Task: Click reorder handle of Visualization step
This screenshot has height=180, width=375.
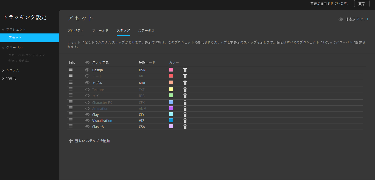Action: point(71,120)
